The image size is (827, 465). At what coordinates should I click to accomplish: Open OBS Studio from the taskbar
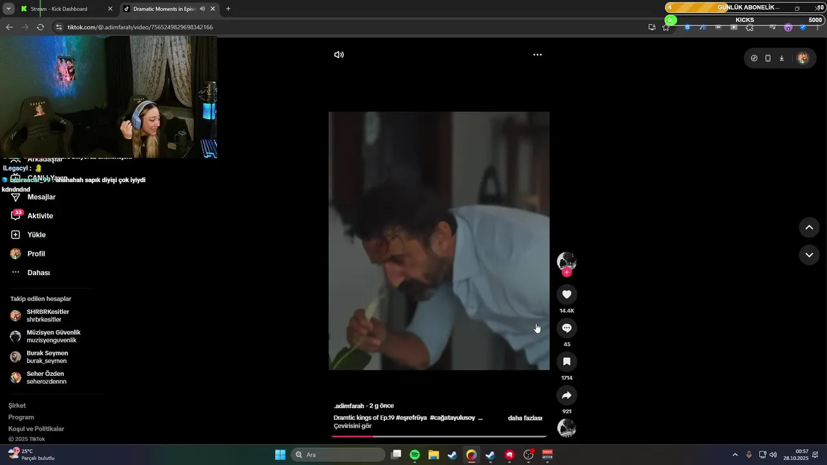(529, 455)
